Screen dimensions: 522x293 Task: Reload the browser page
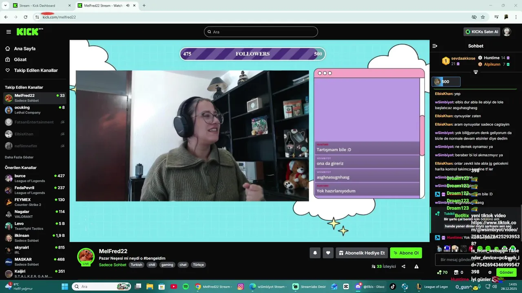click(x=25, y=17)
